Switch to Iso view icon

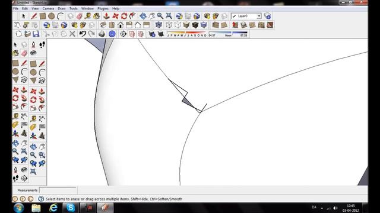103,25
